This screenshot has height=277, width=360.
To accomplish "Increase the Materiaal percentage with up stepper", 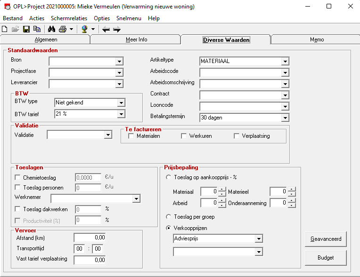I will click(x=222, y=189).
